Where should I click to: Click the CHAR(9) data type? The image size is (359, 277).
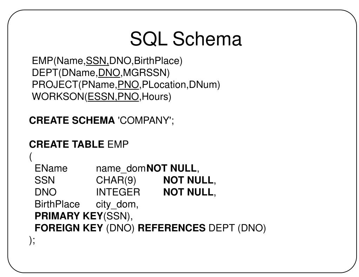click(116, 180)
